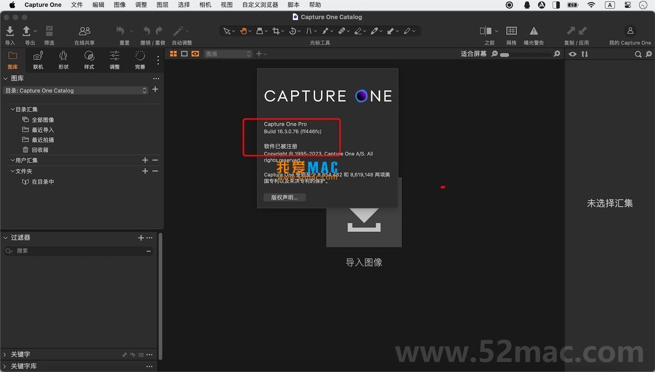Click the 自动调整 magic wand icon
This screenshot has height=372, width=655.
pyautogui.click(x=178, y=31)
